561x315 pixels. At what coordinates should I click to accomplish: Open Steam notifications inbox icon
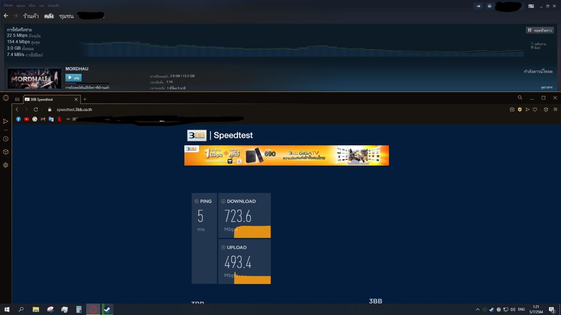click(x=489, y=6)
